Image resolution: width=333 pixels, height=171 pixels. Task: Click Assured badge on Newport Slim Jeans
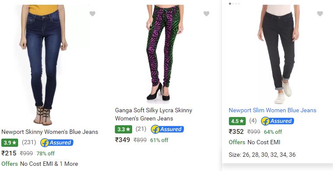coord(277,121)
